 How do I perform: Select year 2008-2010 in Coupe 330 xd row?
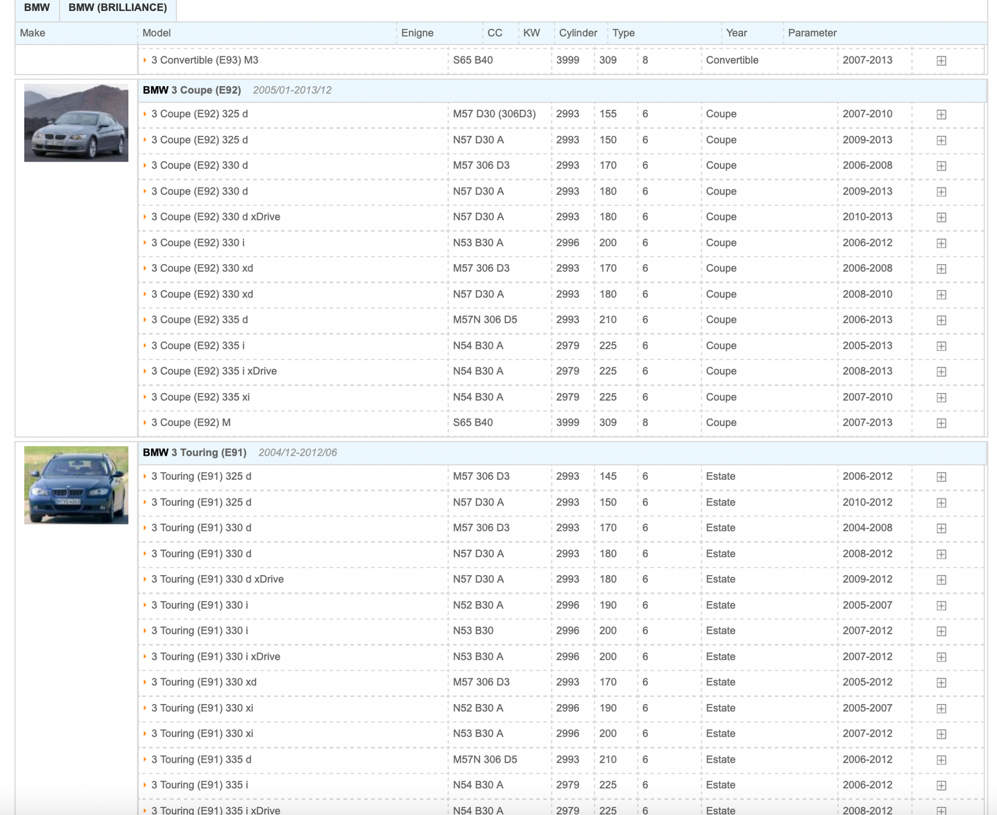[867, 294]
